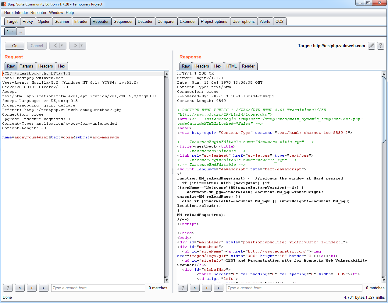The width and height of the screenshot is (388, 303).
Task: Go to previous match in response search
Action: (194, 288)
